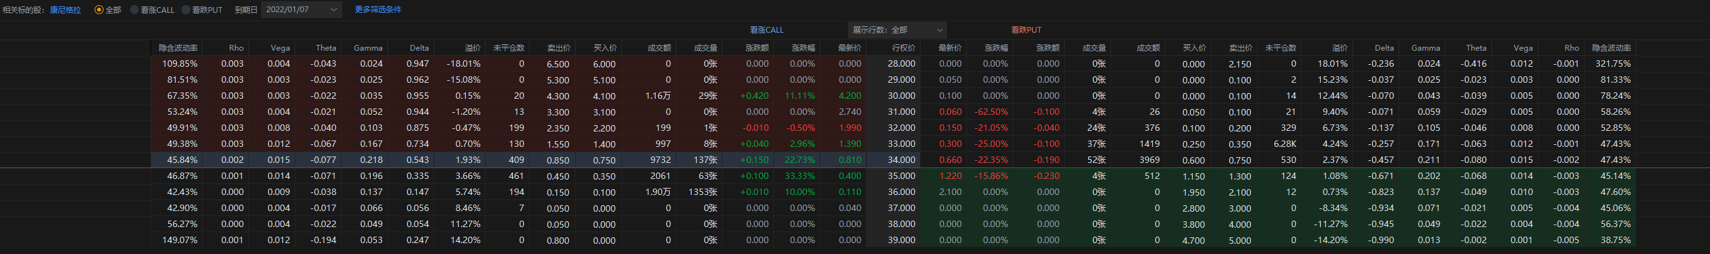Sort by call-side 隐含波动率 column header
This screenshot has width=1710, height=254.
[178, 47]
